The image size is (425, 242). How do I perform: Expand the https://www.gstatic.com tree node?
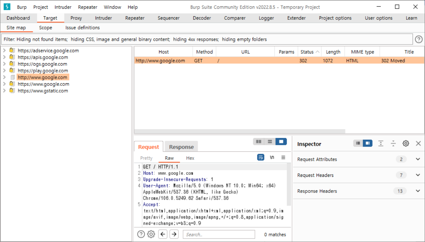[4, 91]
